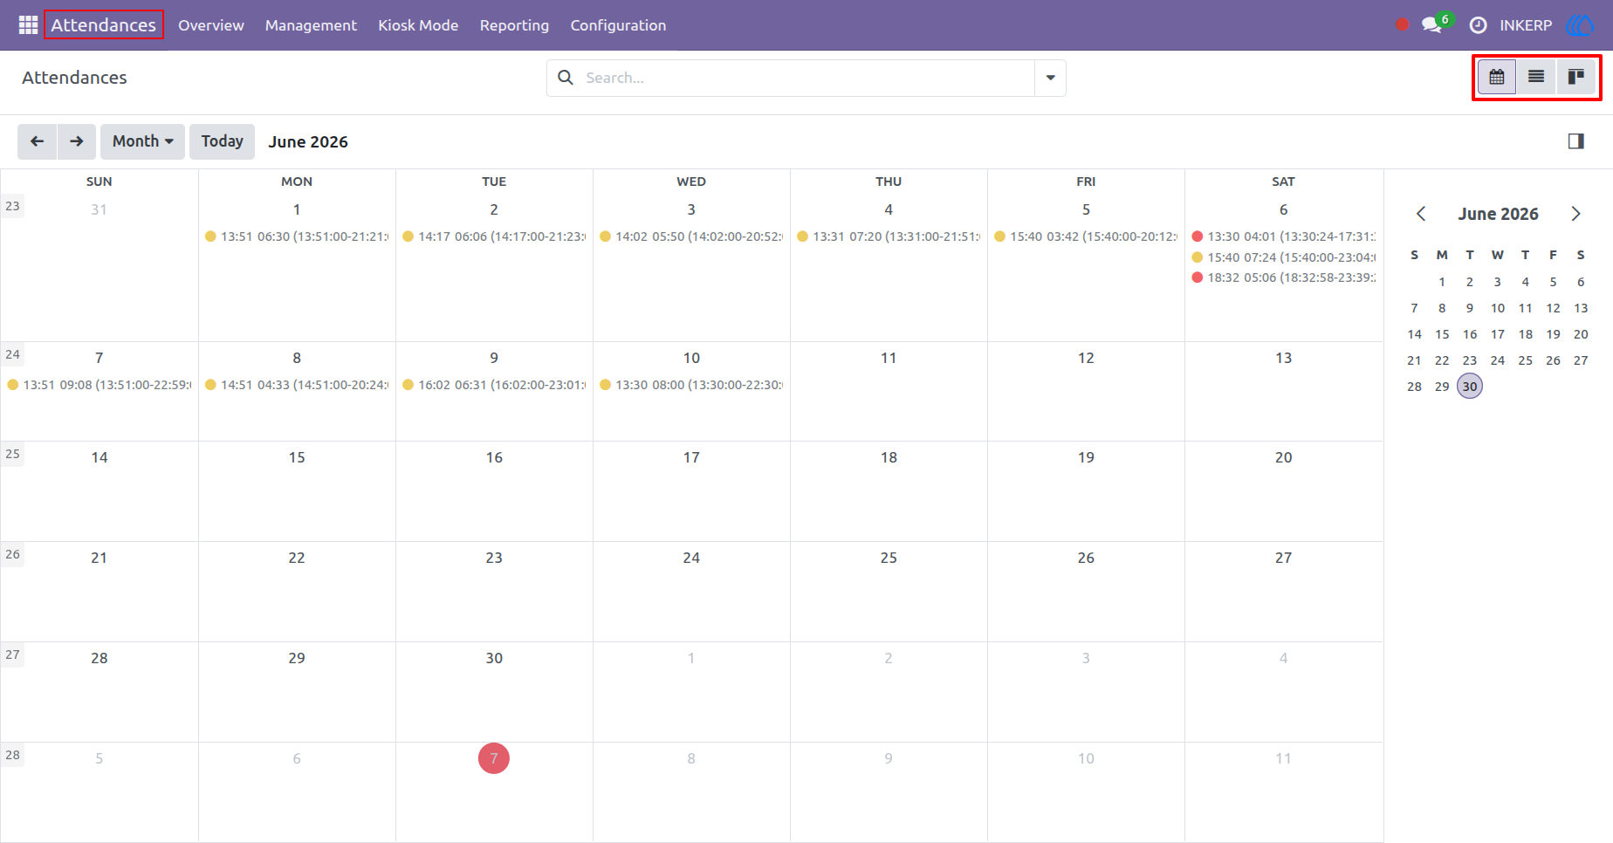Open the activities clock icon
The width and height of the screenshot is (1613, 843).
click(1478, 25)
